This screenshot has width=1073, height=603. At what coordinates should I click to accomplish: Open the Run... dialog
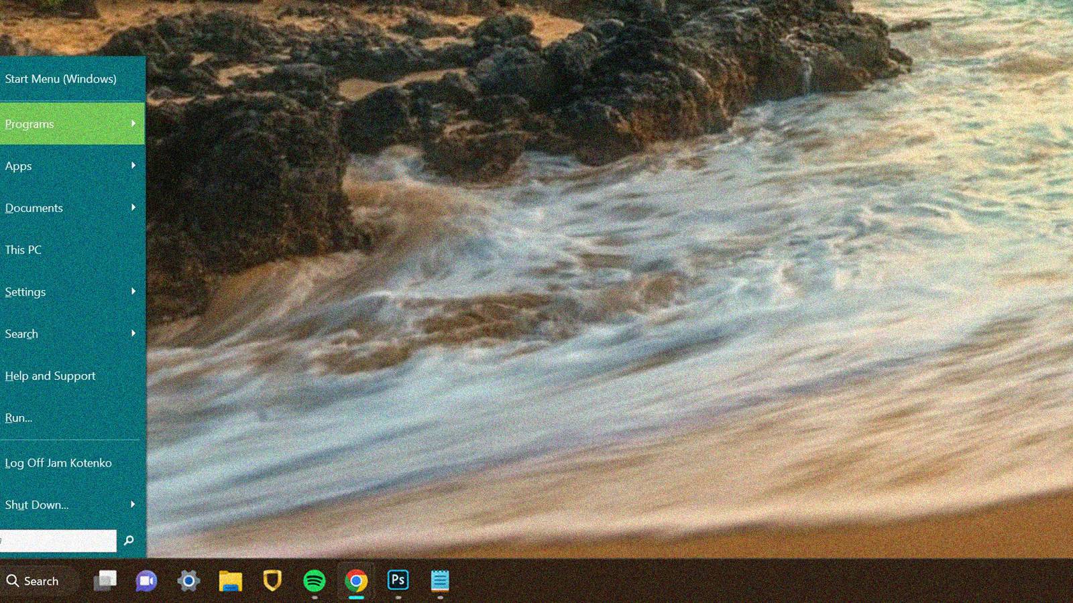click(19, 417)
